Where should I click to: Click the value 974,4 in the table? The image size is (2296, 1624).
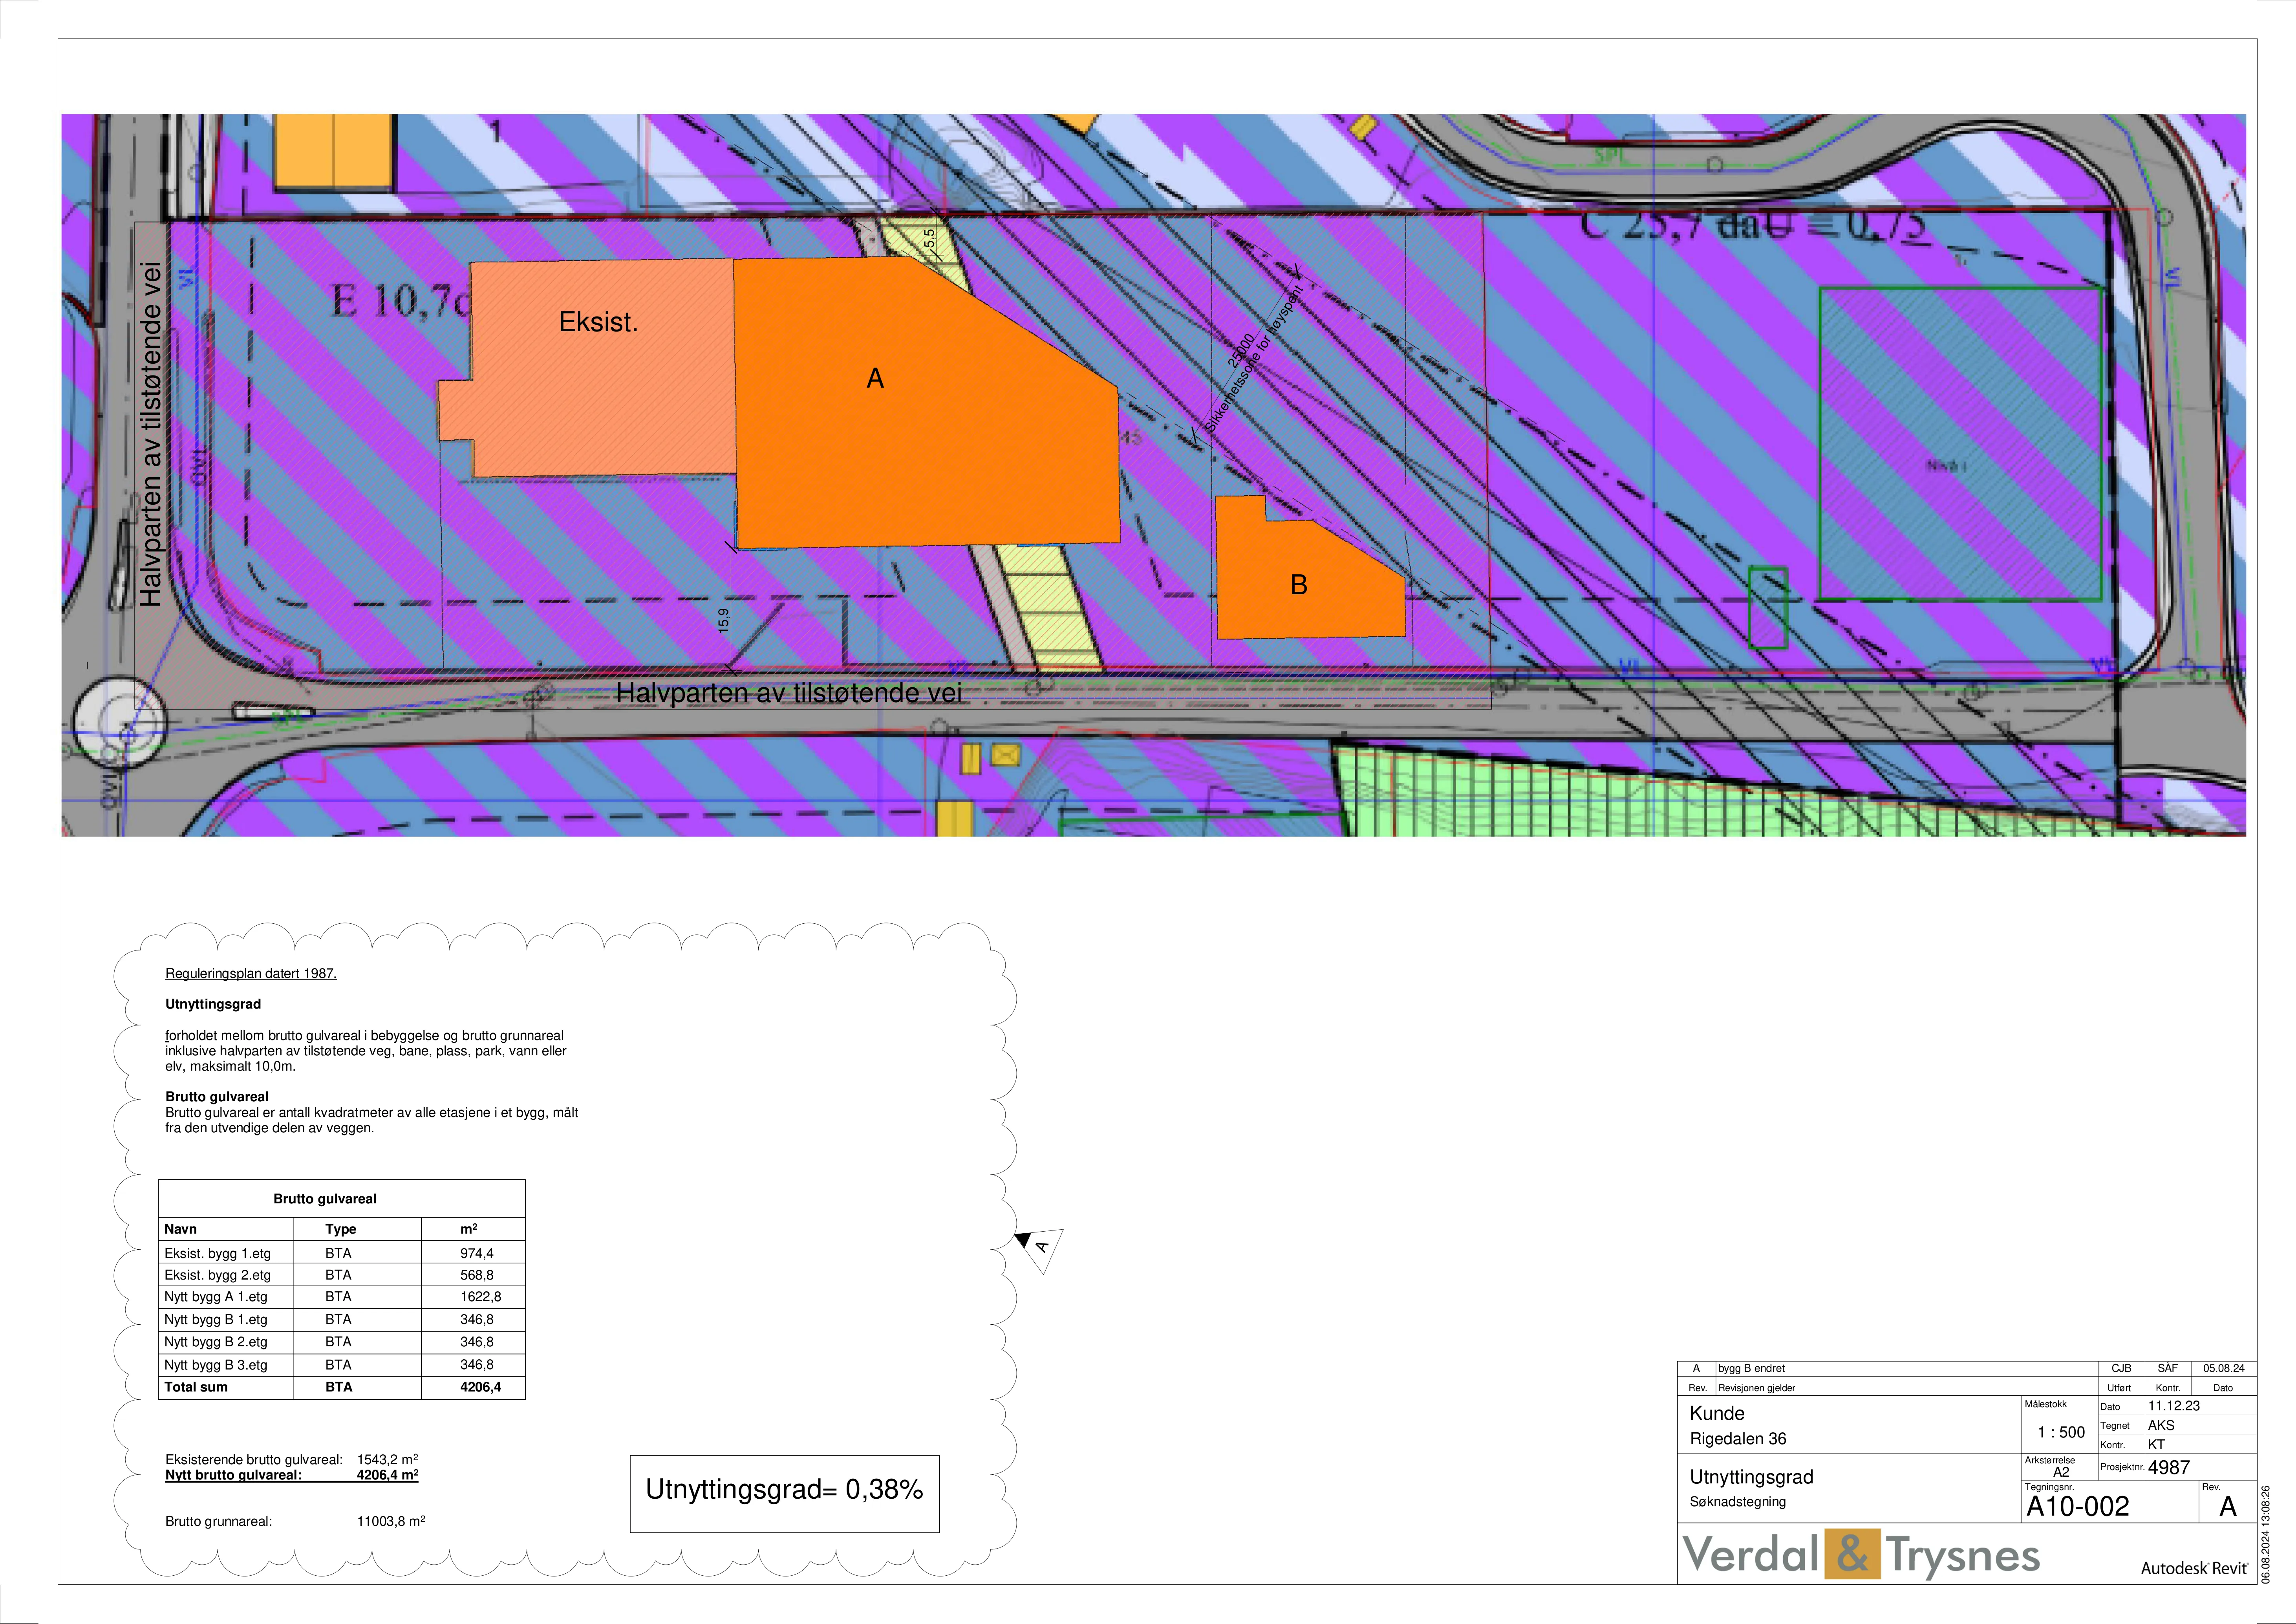pyautogui.click(x=477, y=1253)
